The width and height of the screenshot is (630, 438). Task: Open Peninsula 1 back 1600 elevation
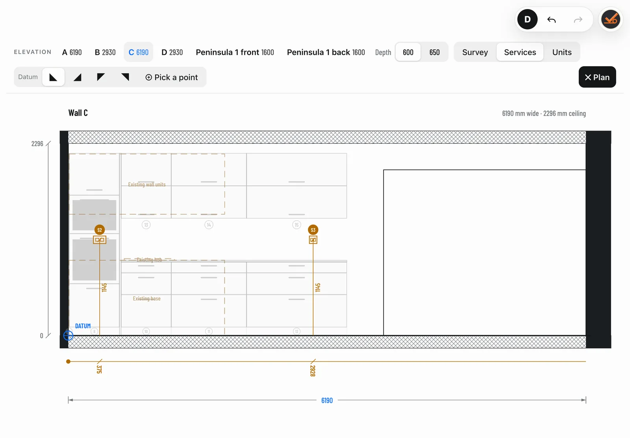click(326, 52)
